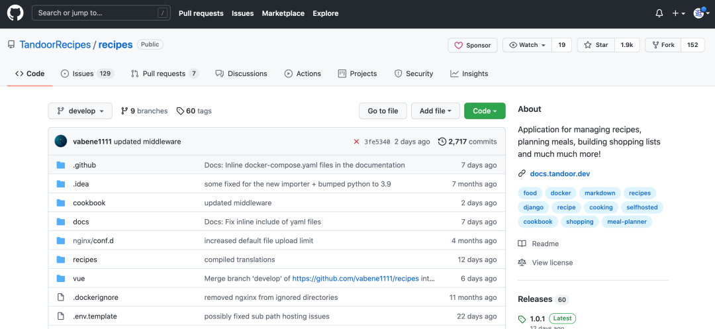Viewport: 715px width, 329px height.
Task: Fork the repository
Action: pos(663,45)
